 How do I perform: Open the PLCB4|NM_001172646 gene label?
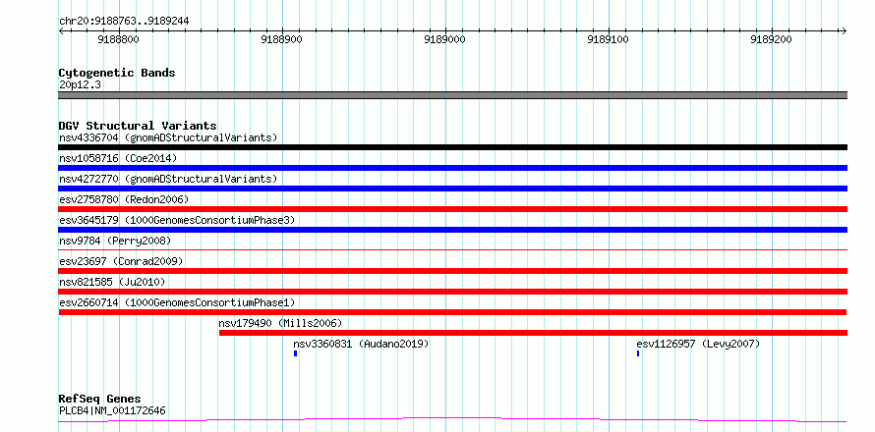point(112,411)
